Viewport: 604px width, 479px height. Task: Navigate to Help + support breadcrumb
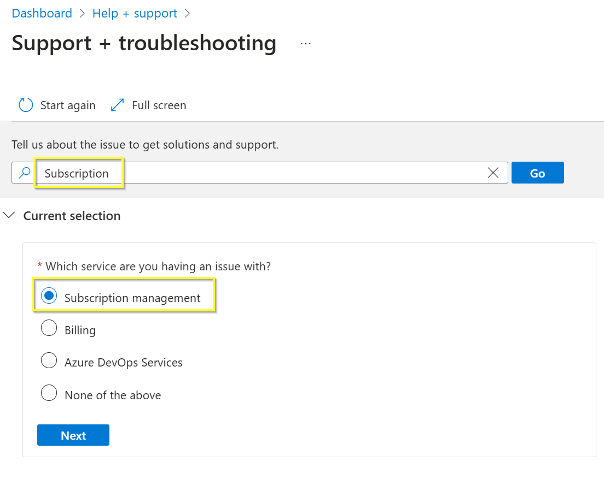135,13
